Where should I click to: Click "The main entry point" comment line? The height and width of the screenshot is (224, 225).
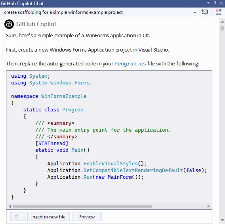(103, 130)
